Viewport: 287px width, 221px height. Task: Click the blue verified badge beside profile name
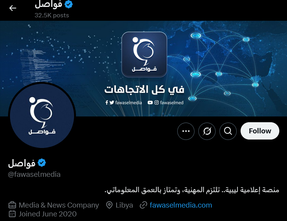[x=42, y=163]
